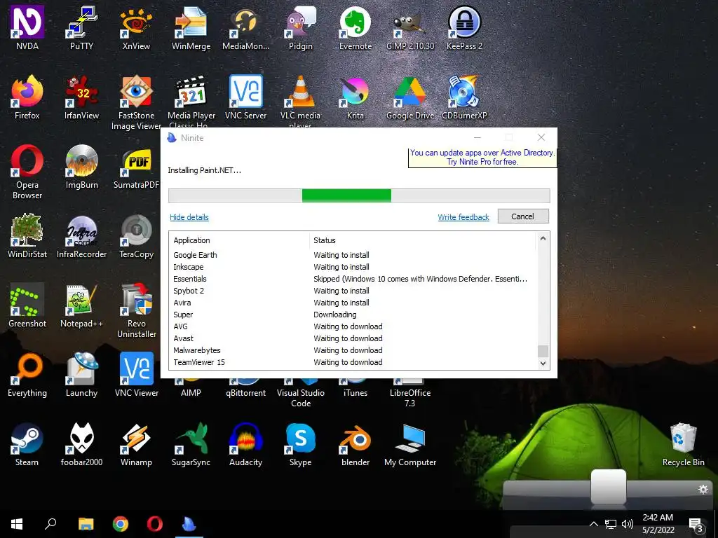
Task: Open Skype desktop shortcut
Action: [300, 443]
